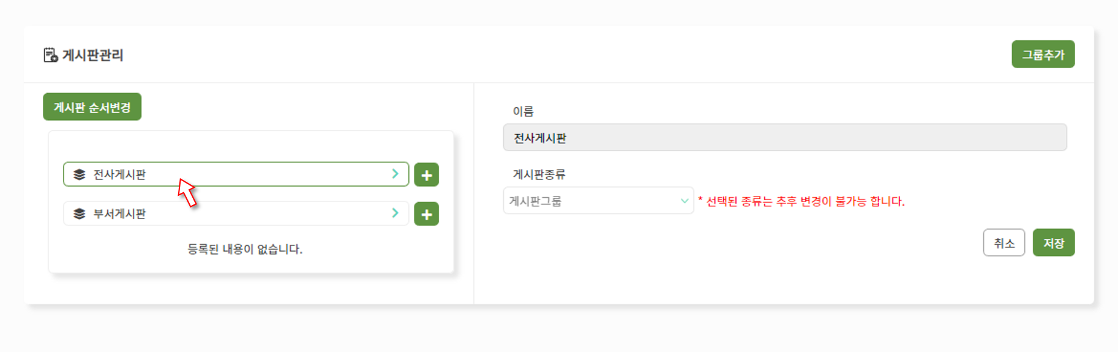Viewport: 1118px width, 352px height.
Task: Click the 게시판 순서변경 button
Action: tap(92, 107)
